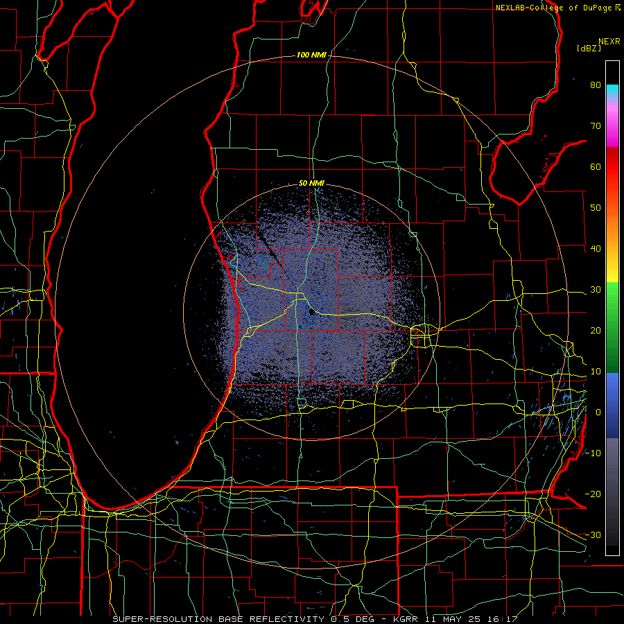The height and width of the screenshot is (624, 624).
Task: Click the 0 value on dBZ scale
Action: click(x=598, y=413)
